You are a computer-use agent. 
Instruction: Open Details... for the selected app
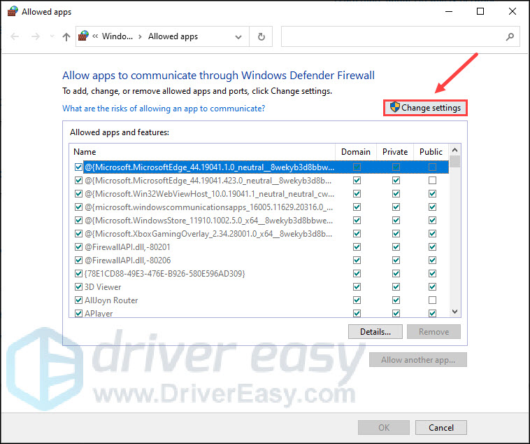coord(375,331)
